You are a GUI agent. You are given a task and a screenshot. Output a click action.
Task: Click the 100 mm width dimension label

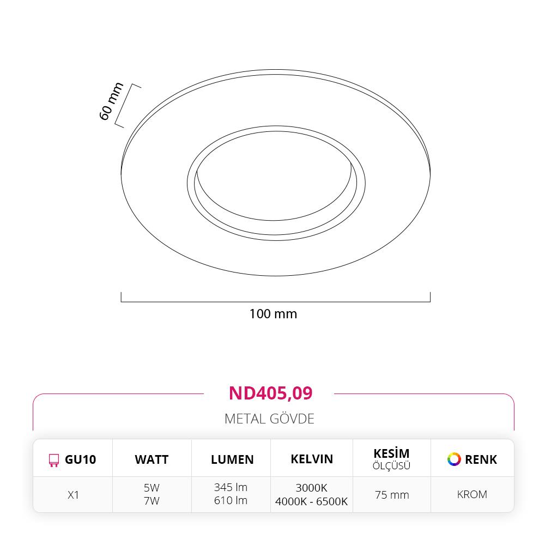273,314
